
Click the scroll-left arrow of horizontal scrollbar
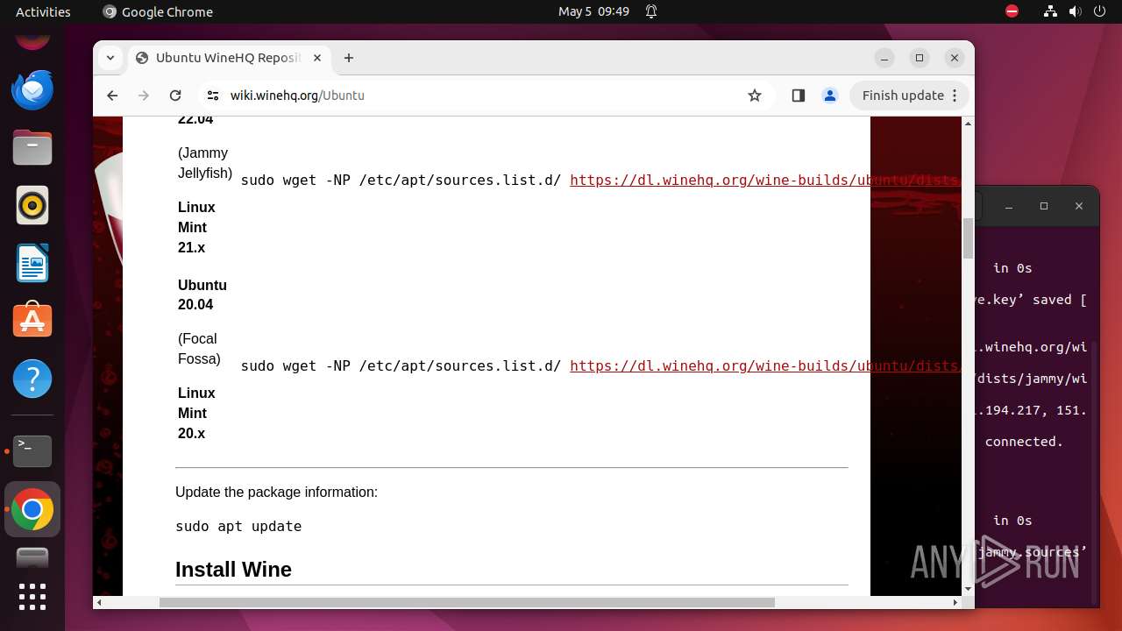pos(99,602)
